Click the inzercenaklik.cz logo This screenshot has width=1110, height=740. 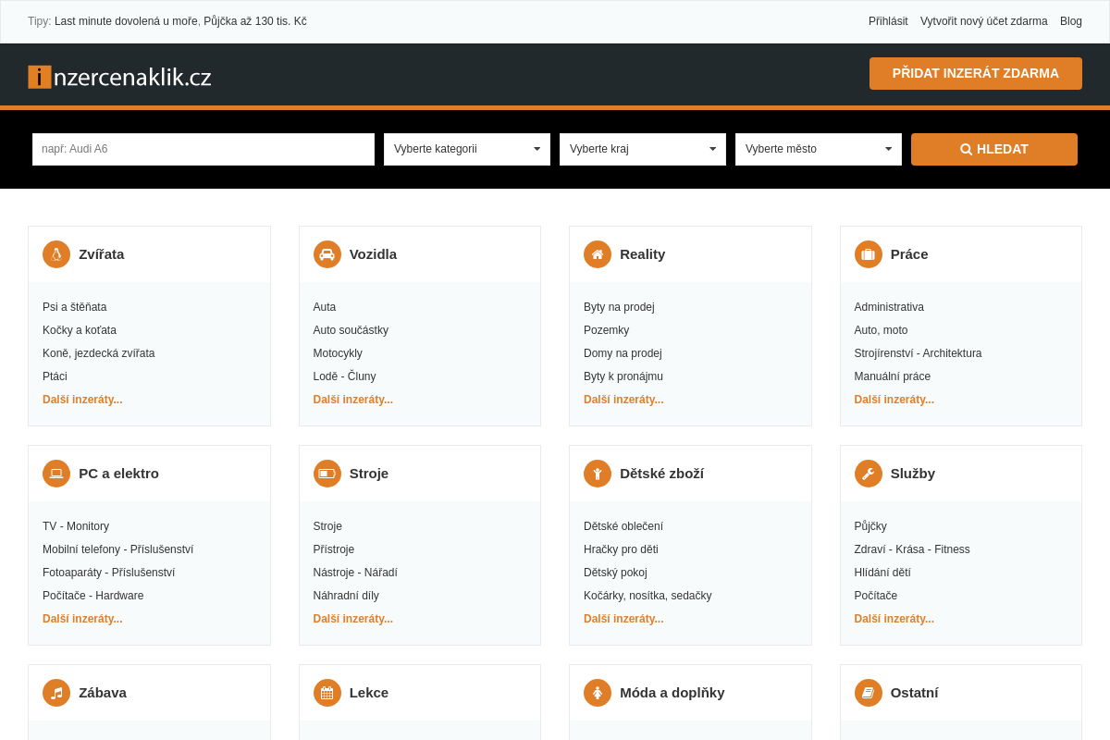click(x=119, y=77)
